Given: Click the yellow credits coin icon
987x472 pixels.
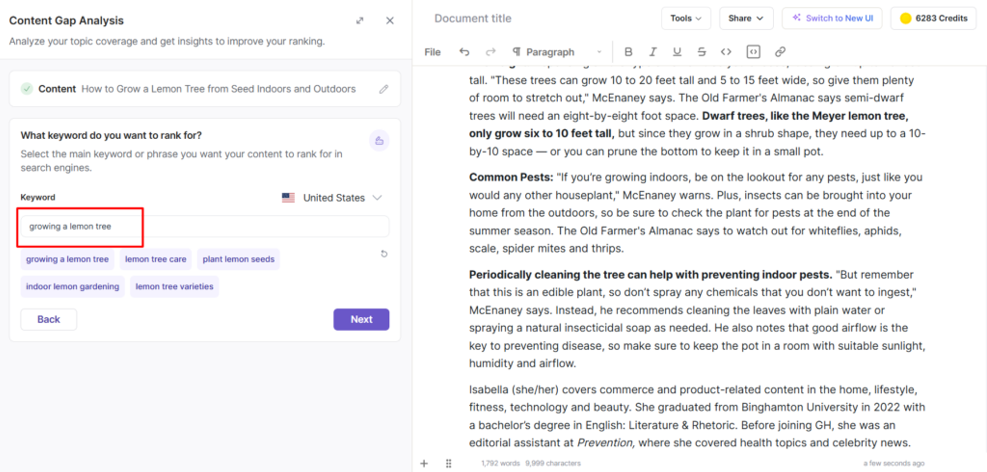Looking at the screenshot, I should (x=905, y=18).
